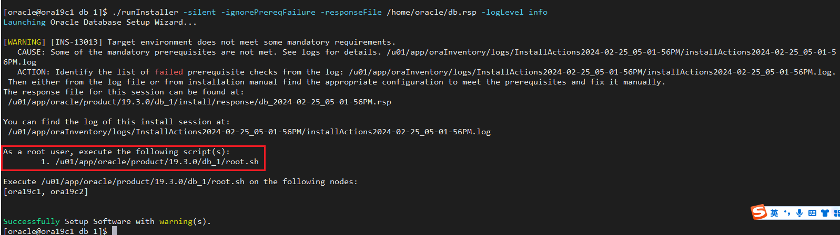Start voice input with microphone icon
Viewport: 840px width, 235px height.
799,212
